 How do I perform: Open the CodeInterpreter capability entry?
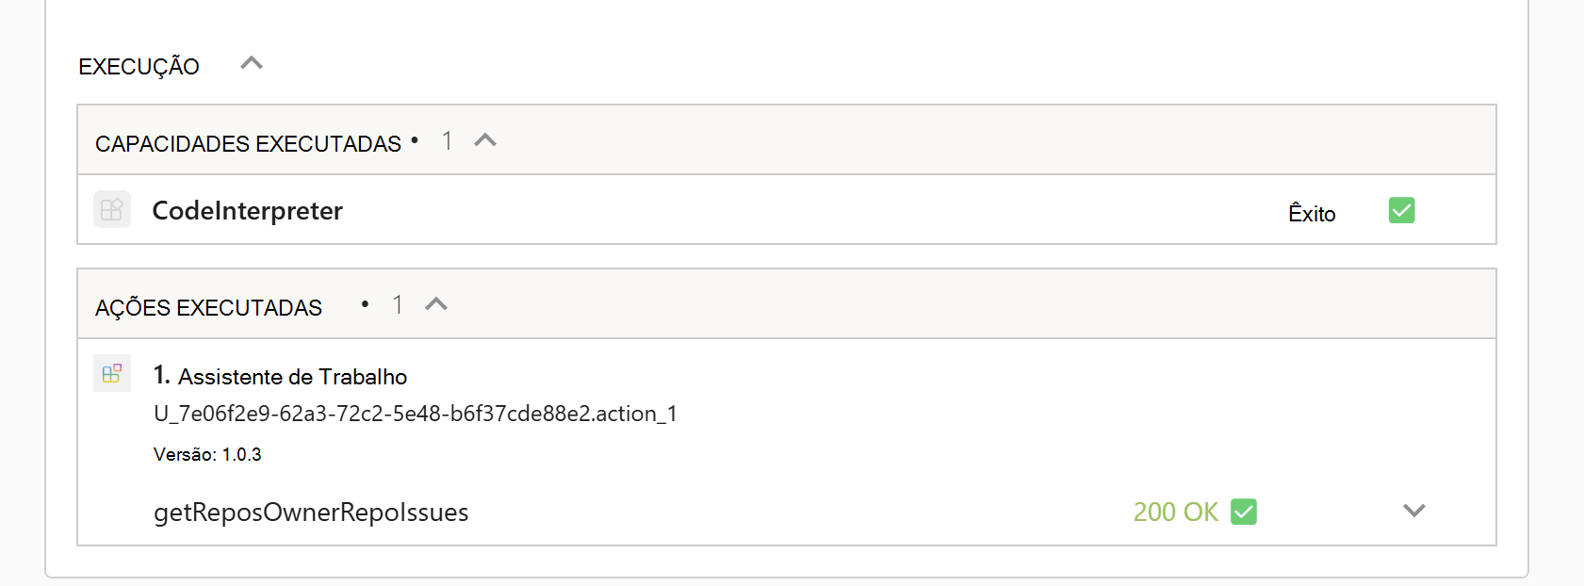tap(247, 211)
